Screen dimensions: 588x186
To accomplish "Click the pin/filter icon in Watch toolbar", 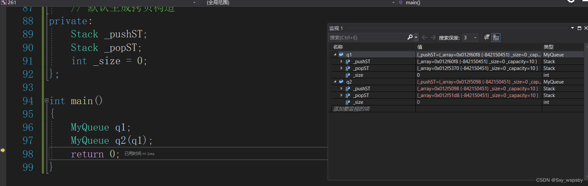I will point(487,37).
